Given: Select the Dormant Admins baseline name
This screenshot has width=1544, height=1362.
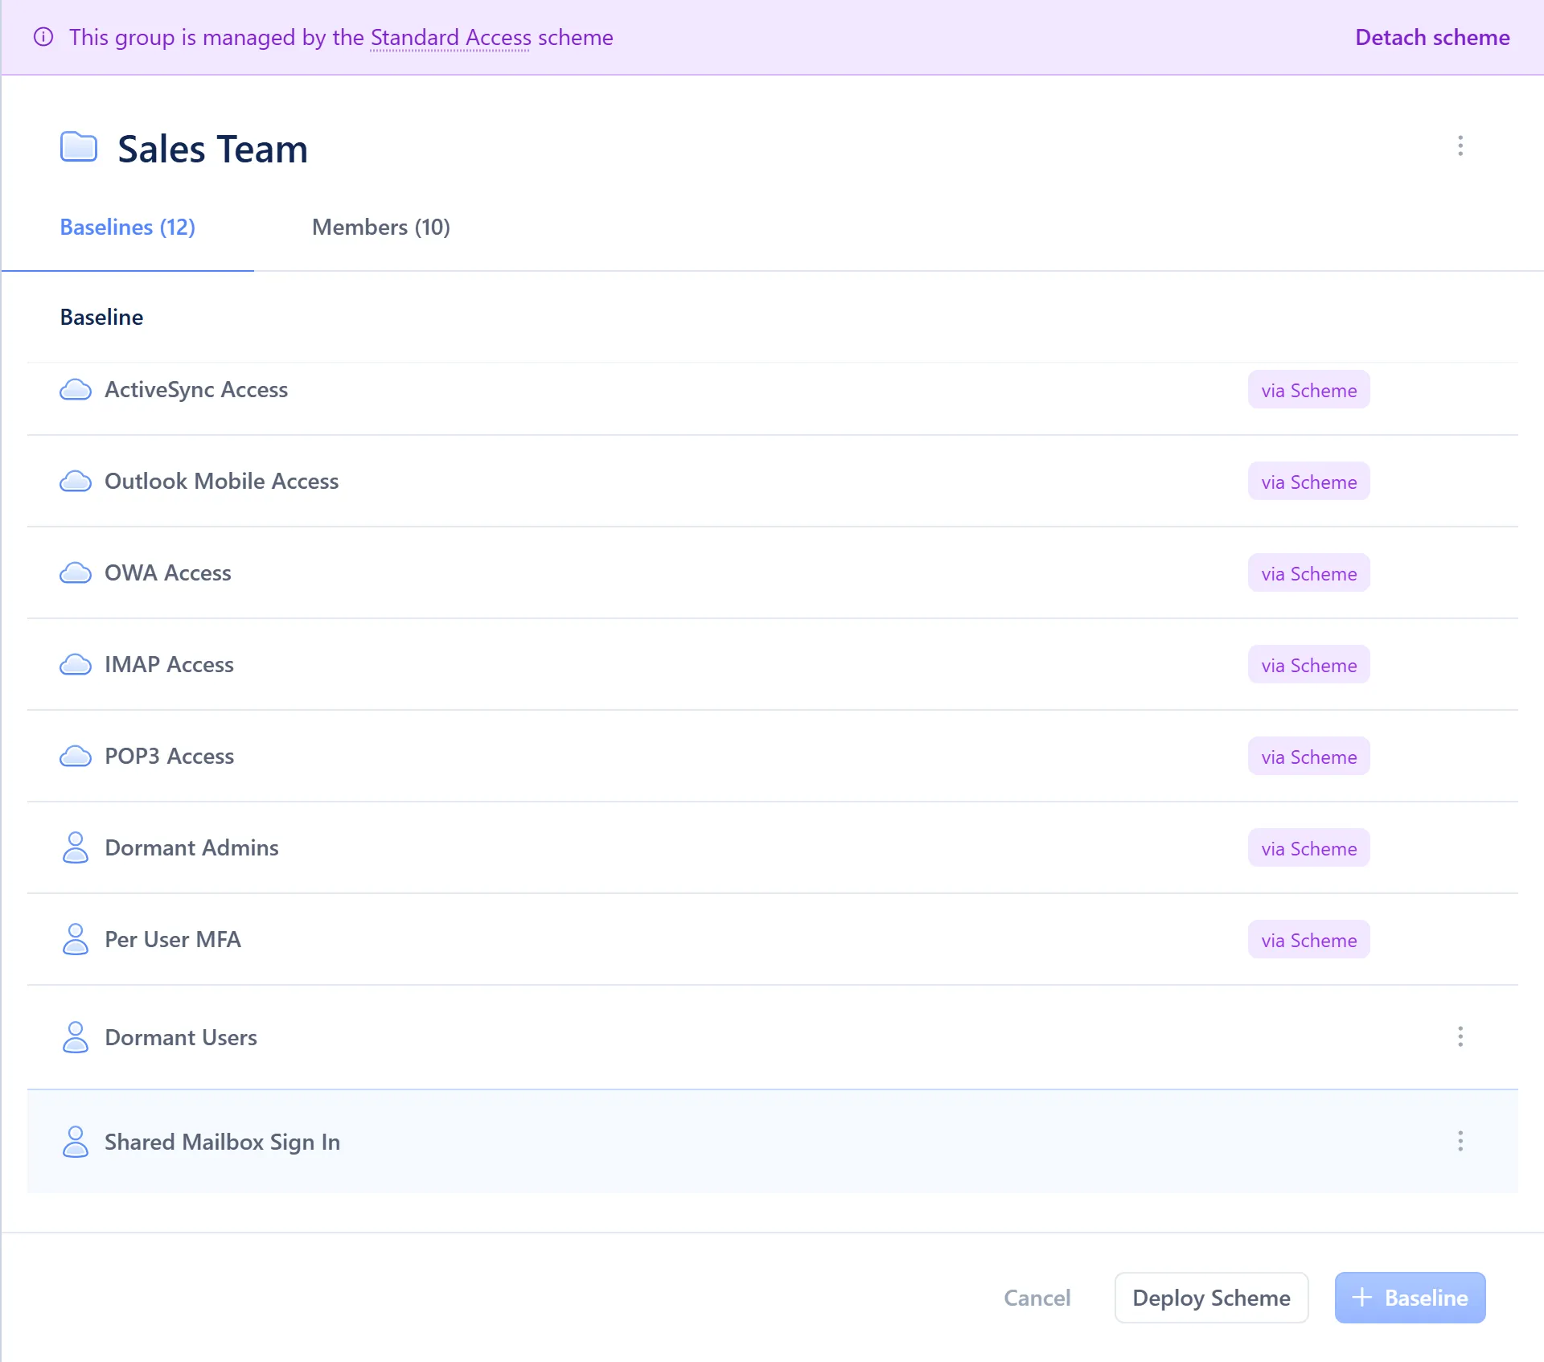Looking at the screenshot, I should pyautogui.click(x=191, y=848).
